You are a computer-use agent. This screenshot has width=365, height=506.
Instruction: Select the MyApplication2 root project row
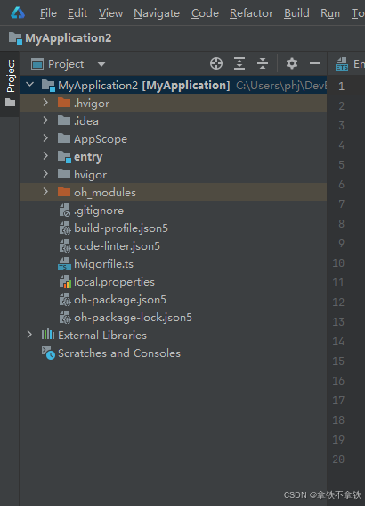coord(174,85)
